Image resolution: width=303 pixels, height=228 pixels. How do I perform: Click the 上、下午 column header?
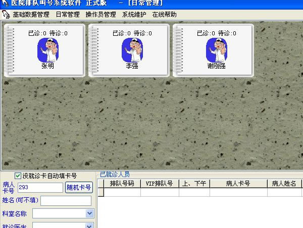point(194,184)
